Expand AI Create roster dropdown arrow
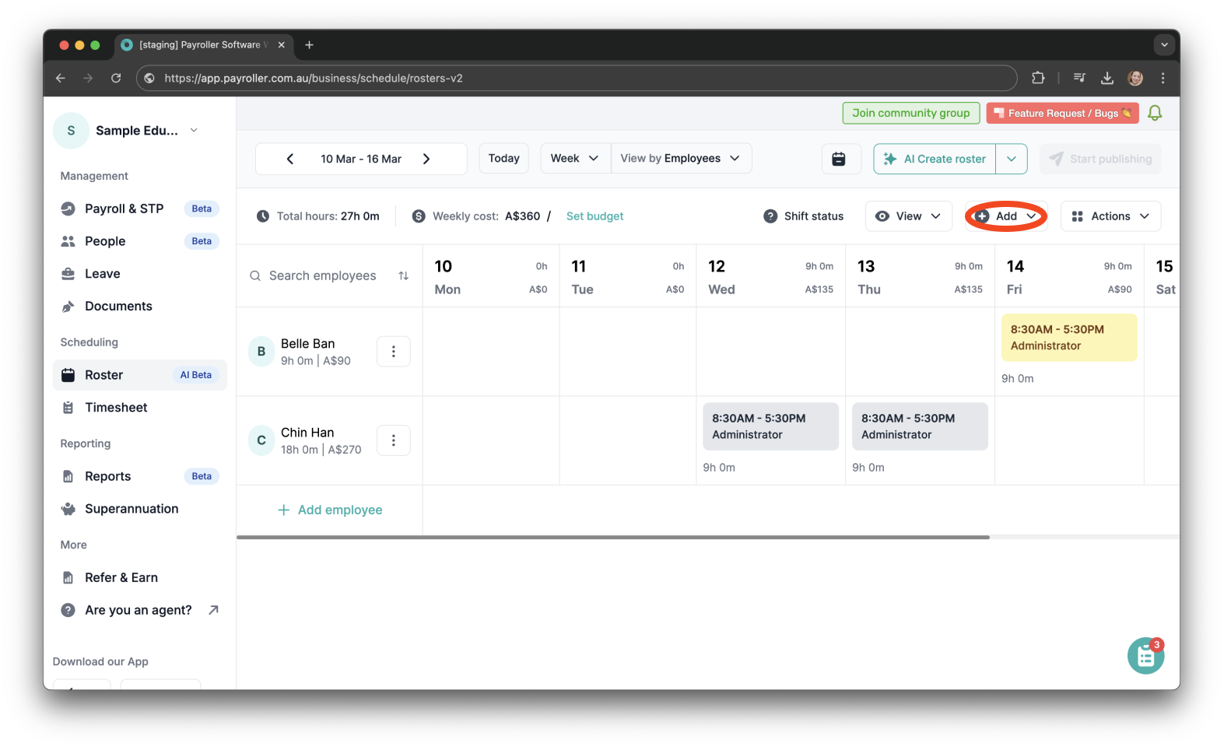 [1012, 159]
